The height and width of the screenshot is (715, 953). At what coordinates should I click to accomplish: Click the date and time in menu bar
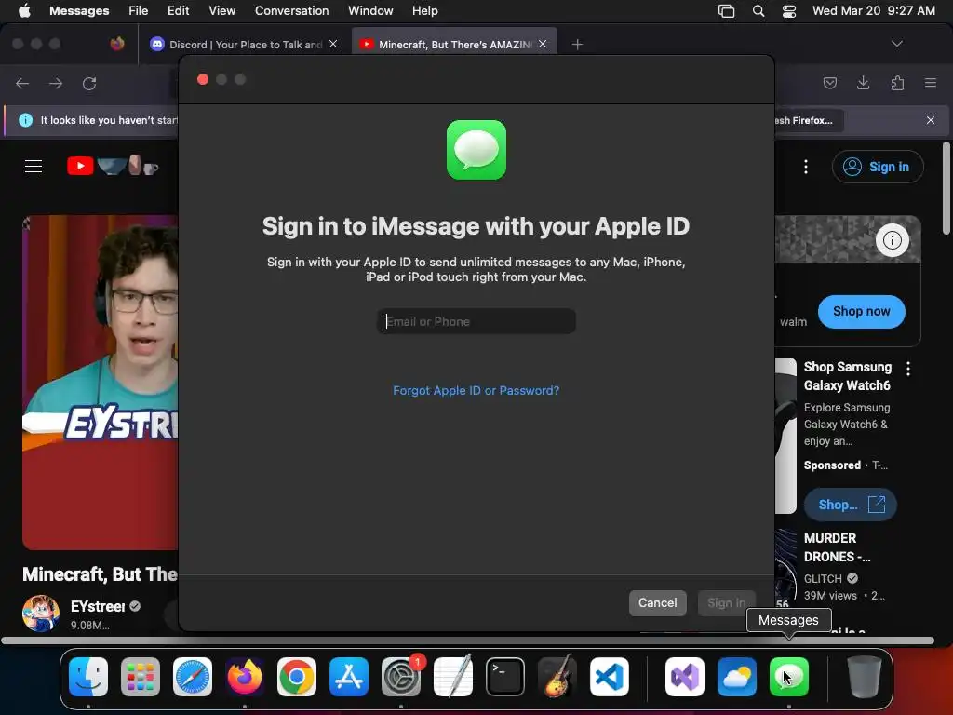point(873,11)
